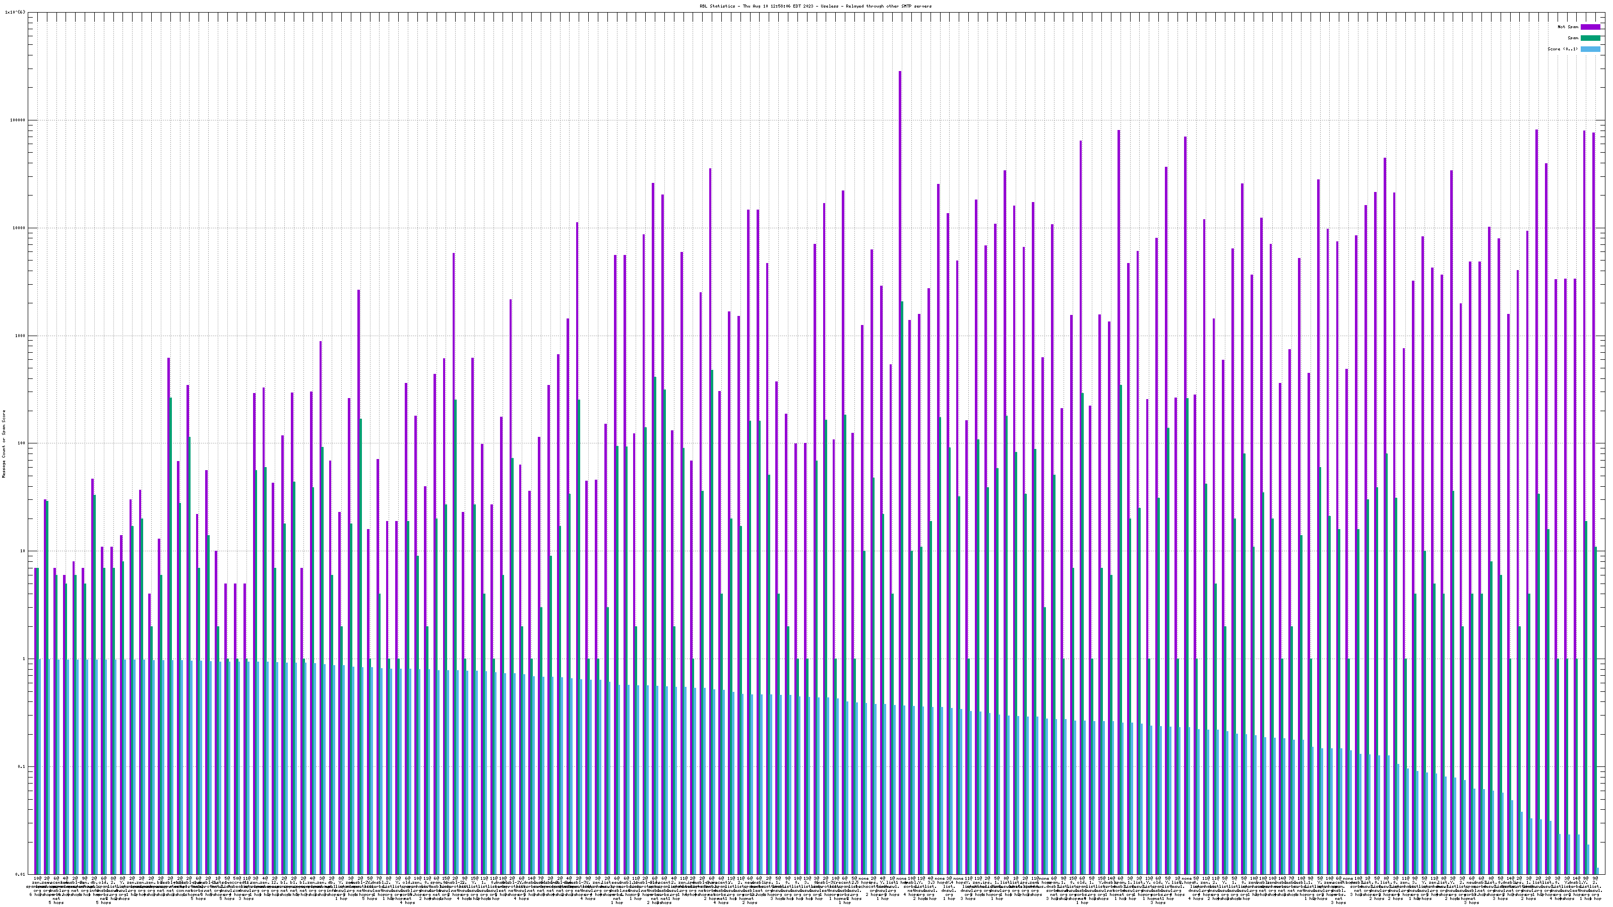Viewport: 1613px width, 907px height.
Task: Select the 'Spam' legend label text
Action: pyautogui.click(x=1573, y=38)
